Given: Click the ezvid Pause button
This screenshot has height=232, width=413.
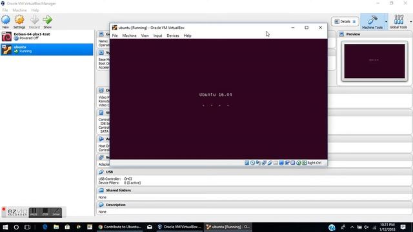Looking at the screenshot, I should tap(34, 212).
